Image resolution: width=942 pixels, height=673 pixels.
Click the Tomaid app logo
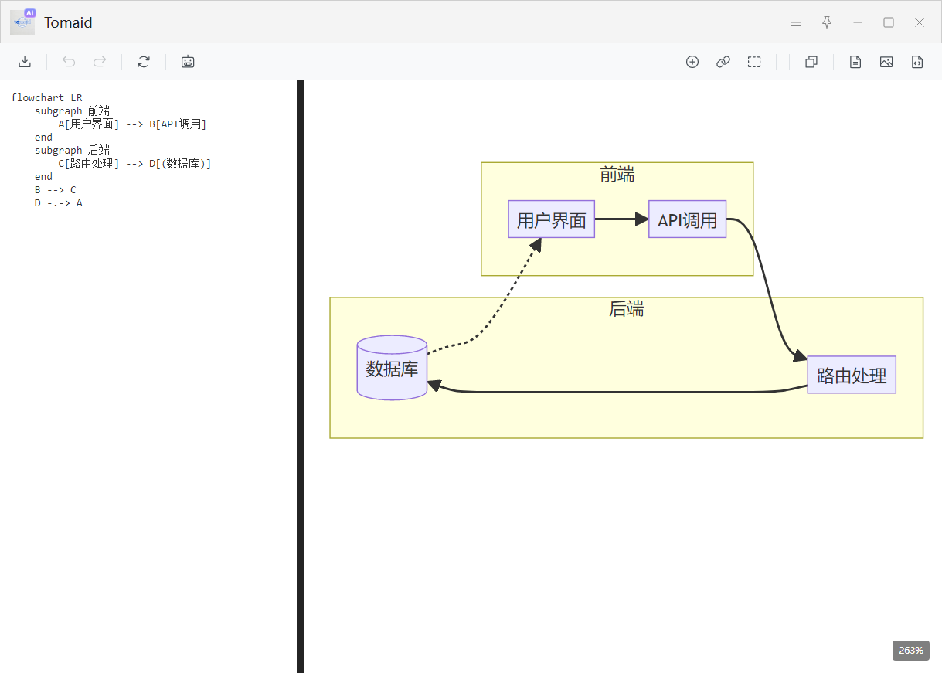(23, 22)
